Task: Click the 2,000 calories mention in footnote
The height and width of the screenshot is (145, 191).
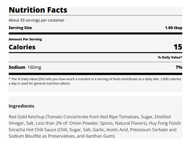Action: (171, 79)
